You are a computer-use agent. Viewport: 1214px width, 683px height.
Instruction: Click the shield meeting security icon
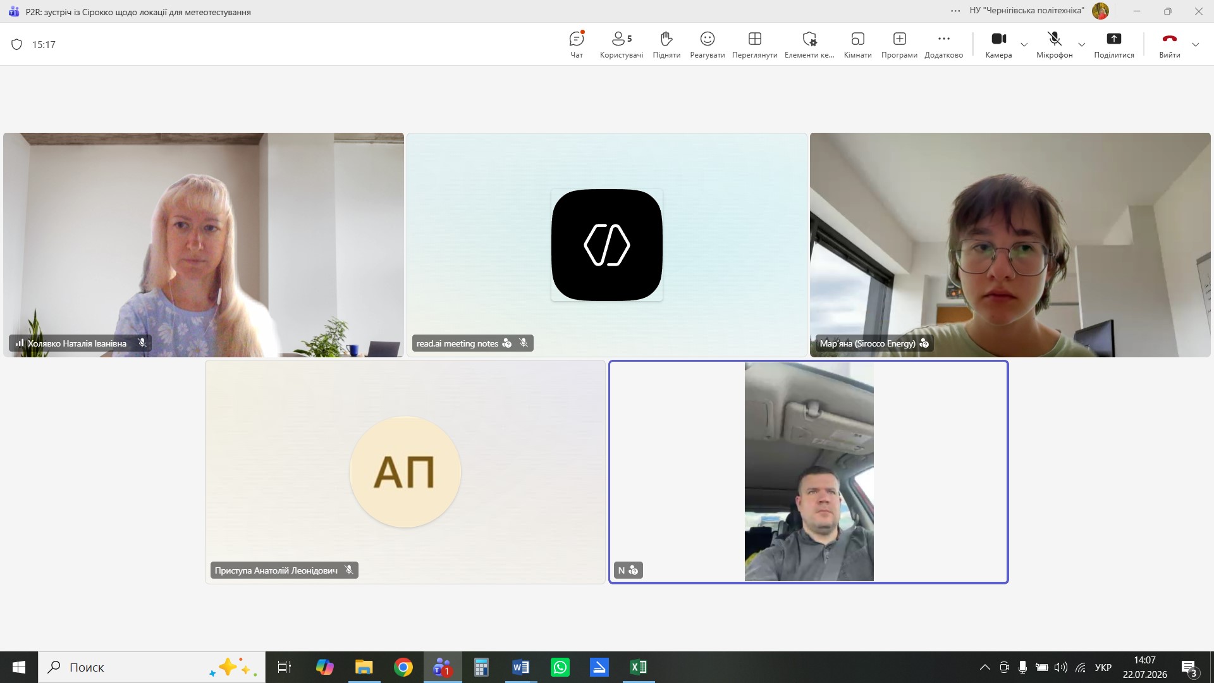(x=17, y=44)
